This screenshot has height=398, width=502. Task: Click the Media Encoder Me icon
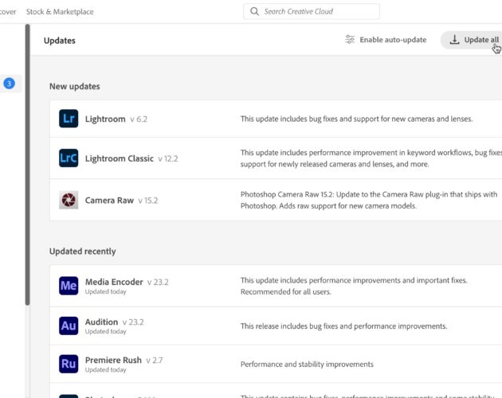point(69,286)
